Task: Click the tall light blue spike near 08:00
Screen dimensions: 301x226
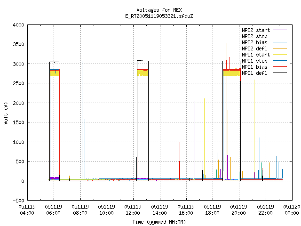Action: [x=82, y=119]
